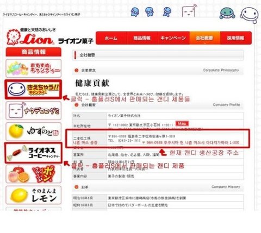The image size is (261, 233).
Task: Click the green turtle mascot icon
Action: (227, 14)
